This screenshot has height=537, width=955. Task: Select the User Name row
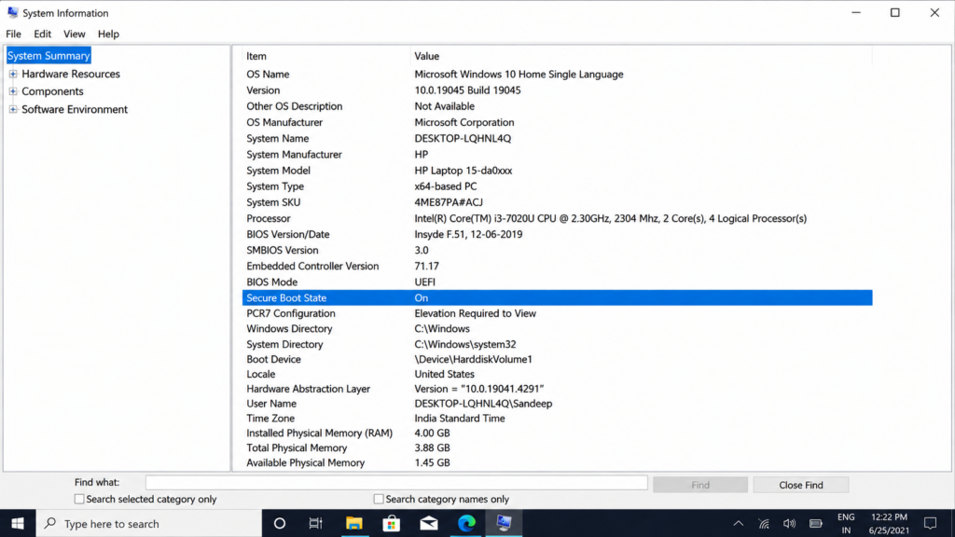[558, 404]
